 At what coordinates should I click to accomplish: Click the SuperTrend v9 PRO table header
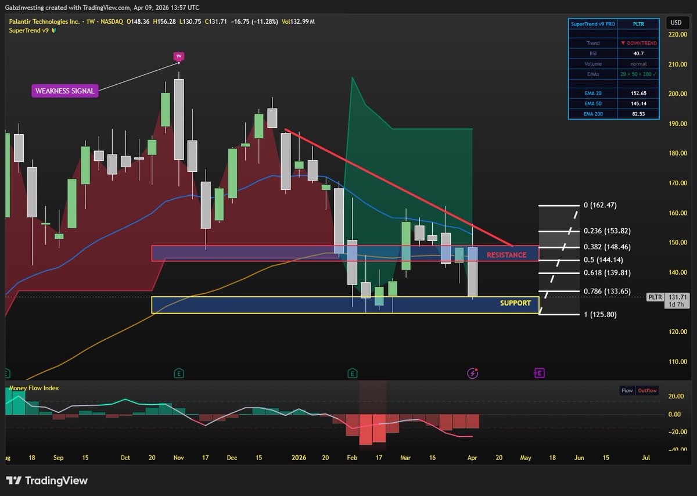pos(592,24)
